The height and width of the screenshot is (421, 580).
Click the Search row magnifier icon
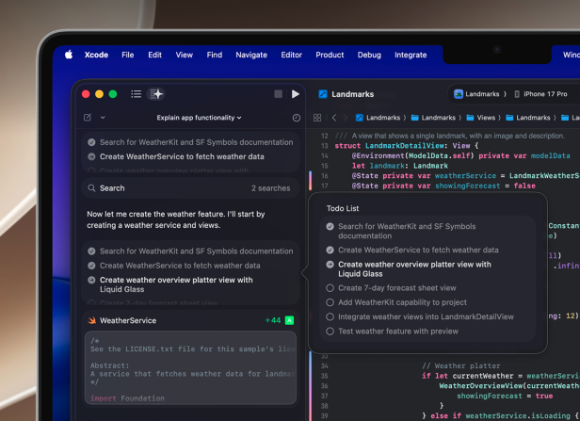tap(91, 188)
